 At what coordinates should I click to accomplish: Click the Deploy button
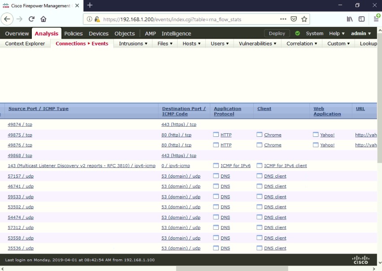click(277, 33)
